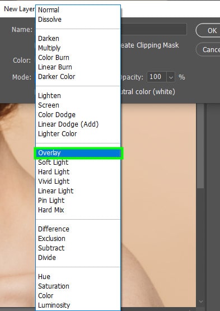The width and height of the screenshot is (220, 311).
Task: Choose Hard Mix blend mode
Action: (78, 210)
